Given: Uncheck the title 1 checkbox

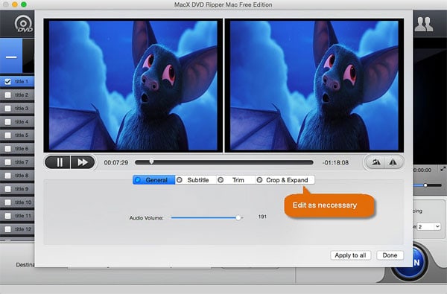Looking at the screenshot, I should tap(8, 82).
